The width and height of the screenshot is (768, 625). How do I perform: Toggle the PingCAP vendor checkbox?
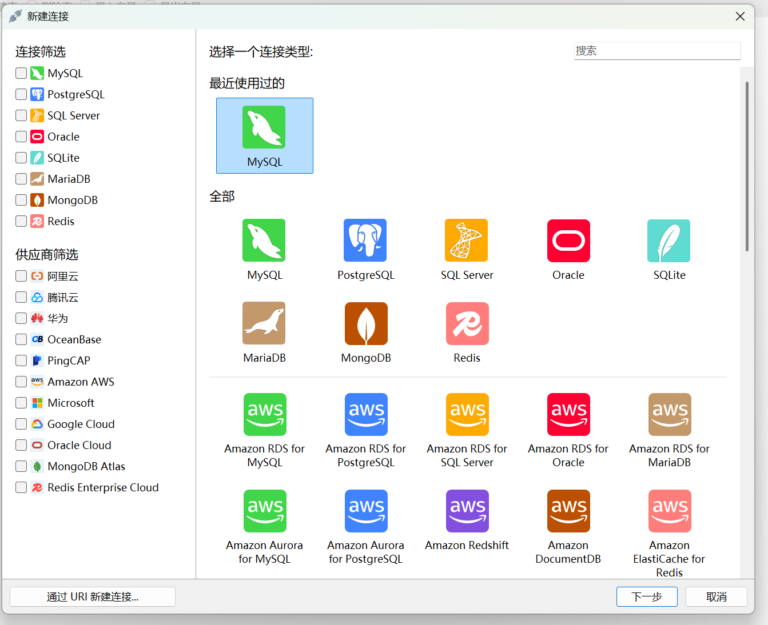click(x=21, y=360)
